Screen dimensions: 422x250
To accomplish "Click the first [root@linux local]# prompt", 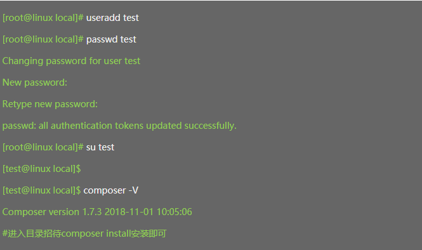I will point(43,18).
